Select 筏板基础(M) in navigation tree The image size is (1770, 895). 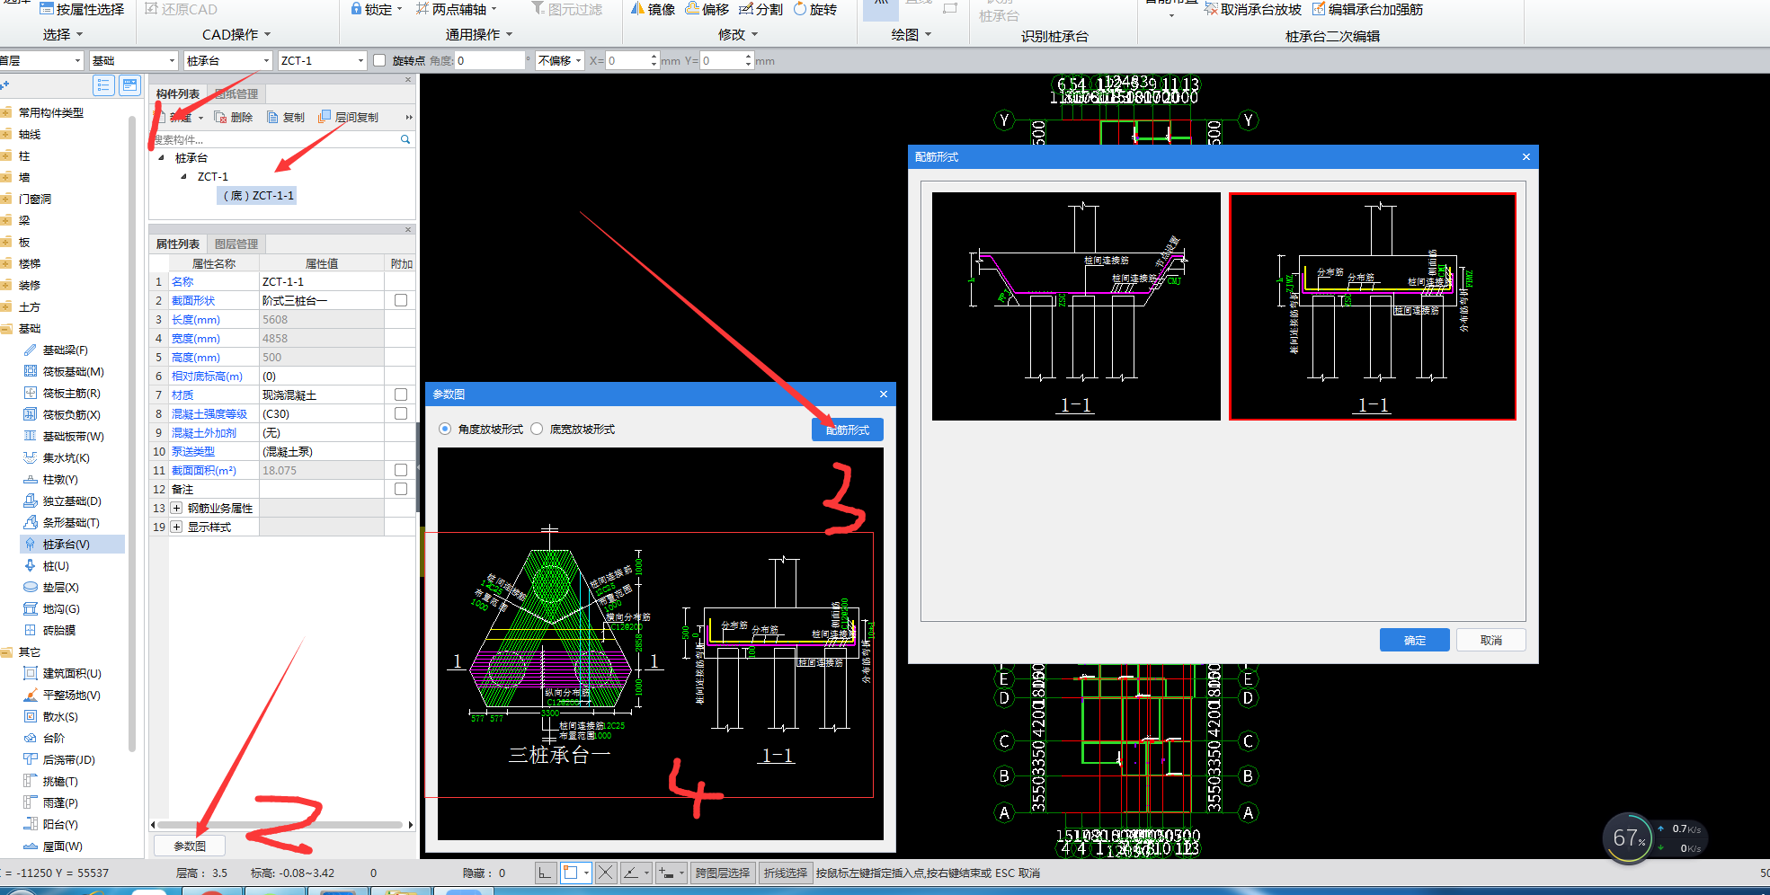[64, 372]
